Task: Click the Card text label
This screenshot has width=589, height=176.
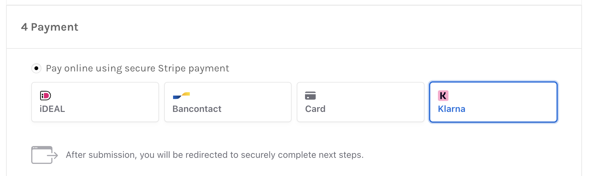Action: click(315, 109)
